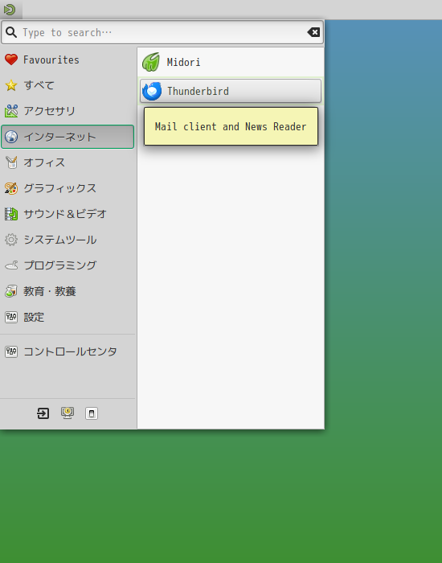Open the 教育・教養 category

tap(68, 291)
